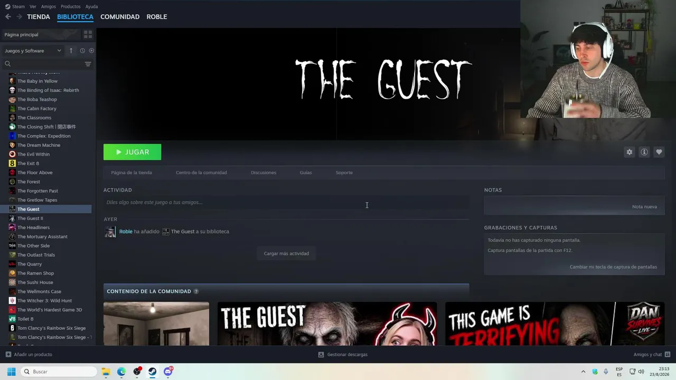Open the volume control in system tray
This screenshot has height=380, width=676.
[x=641, y=372]
